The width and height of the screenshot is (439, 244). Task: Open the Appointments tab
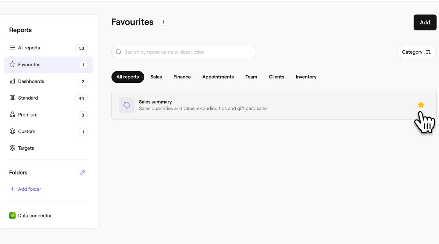click(x=218, y=77)
